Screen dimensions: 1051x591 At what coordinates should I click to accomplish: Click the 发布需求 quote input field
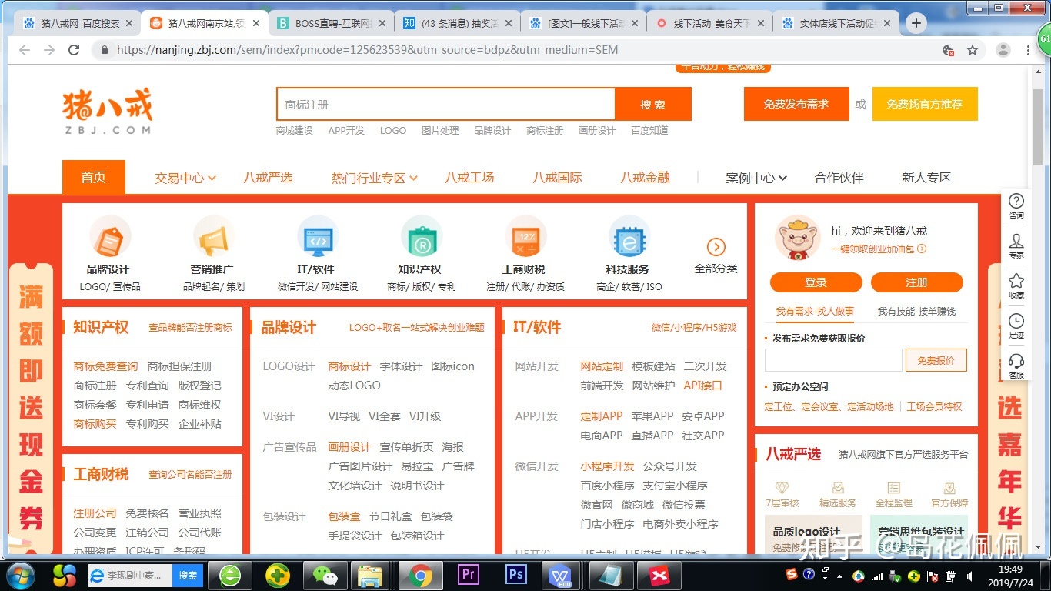[x=833, y=360]
